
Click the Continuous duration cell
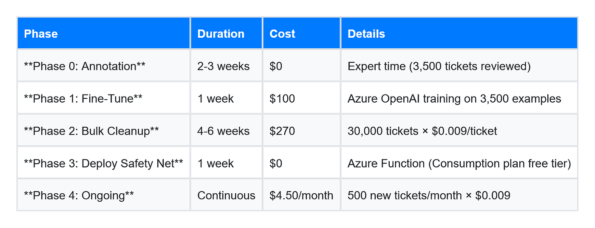pos(227,195)
